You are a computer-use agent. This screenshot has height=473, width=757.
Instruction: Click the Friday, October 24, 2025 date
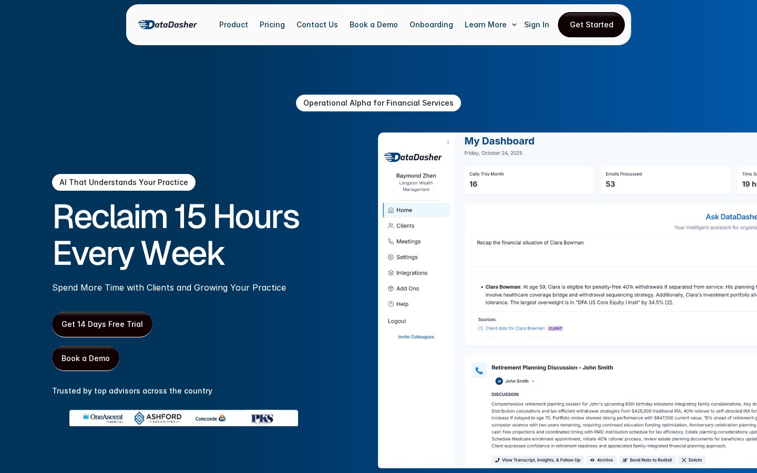pyautogui.click(x=493, y=153)
